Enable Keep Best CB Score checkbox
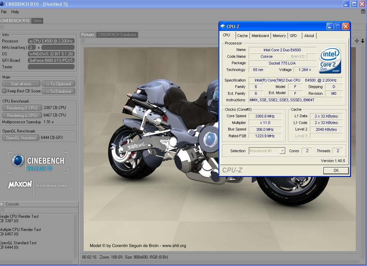367x266 pixels. (x=4, y=91)
